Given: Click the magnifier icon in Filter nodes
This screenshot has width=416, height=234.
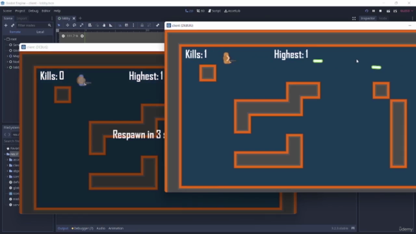Looking at the screenshot, I should [49, 25].
